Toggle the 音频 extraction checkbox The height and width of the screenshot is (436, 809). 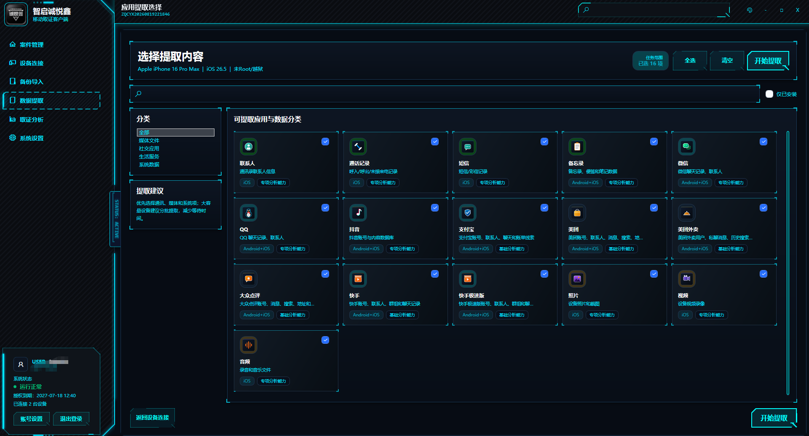(x=325, y=340)
